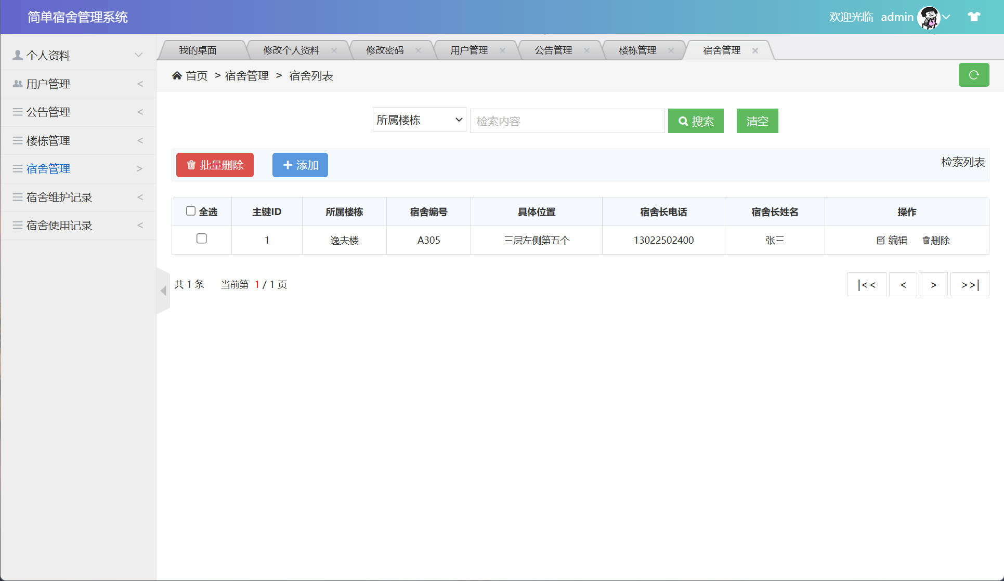Click the gift icon in top bar
The height and width of the screenshot is (581, 1004).
[973, 17]
